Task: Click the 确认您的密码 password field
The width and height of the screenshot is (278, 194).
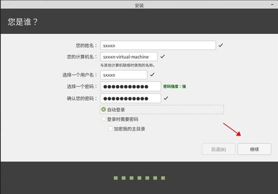Action: coord(130,98)
